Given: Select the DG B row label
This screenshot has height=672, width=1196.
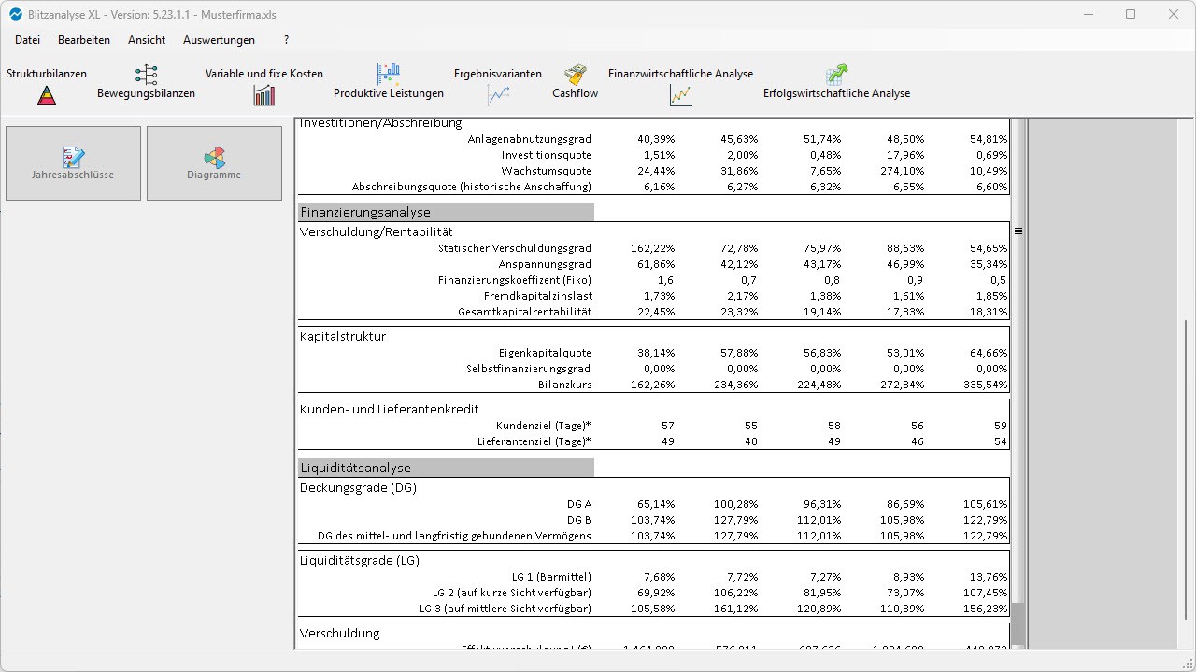Looking at the screenshot, I should click(x=579, y=520).
